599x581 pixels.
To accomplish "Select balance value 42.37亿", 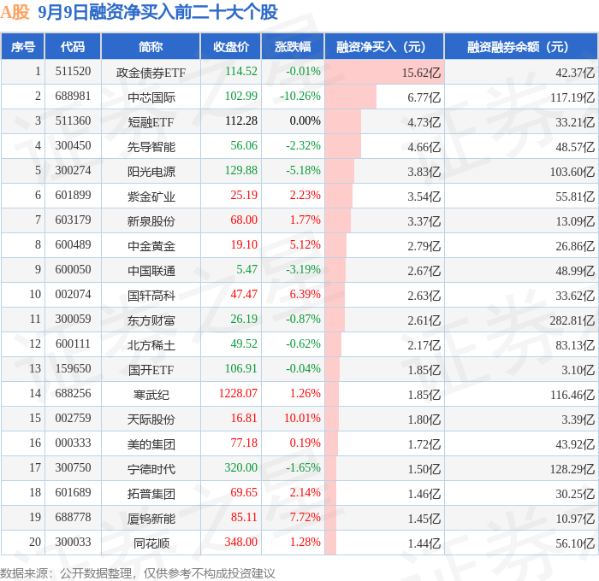I will [575, 73].
